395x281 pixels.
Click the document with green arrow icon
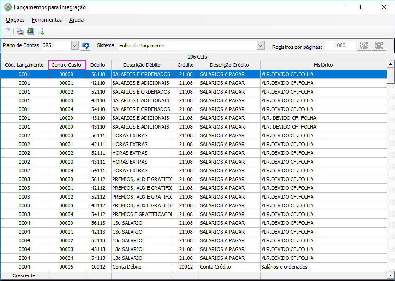coord(41,32)
